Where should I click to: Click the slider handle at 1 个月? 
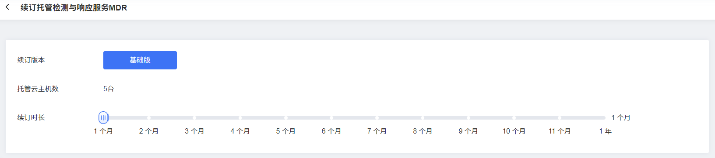tap(103, 117)
